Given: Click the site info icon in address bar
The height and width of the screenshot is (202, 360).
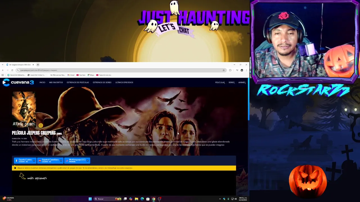Looking at the screenshot, I should [18, 70].
